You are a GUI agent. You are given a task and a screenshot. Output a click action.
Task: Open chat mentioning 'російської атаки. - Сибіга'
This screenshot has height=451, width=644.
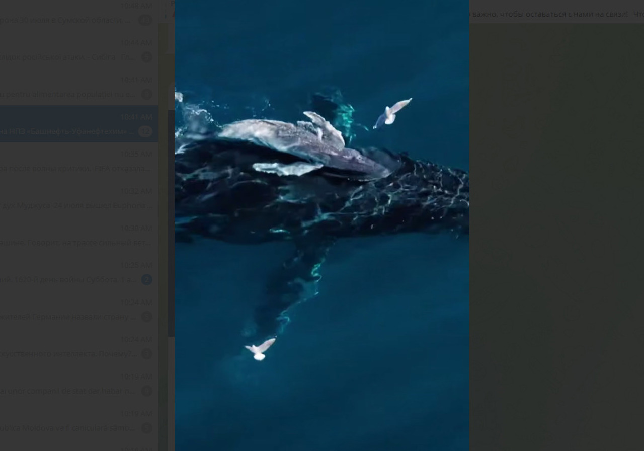[x=79, y=50]
